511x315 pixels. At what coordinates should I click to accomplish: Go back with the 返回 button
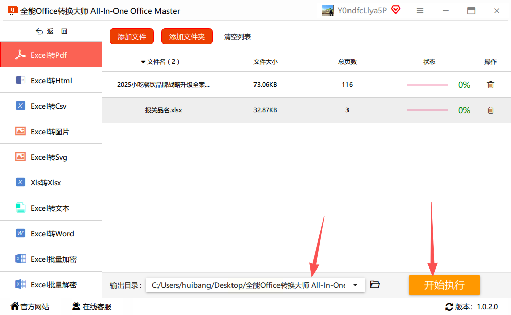(x=52, y=31)
